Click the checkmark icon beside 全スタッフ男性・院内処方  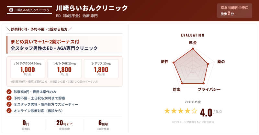point(9,104)
